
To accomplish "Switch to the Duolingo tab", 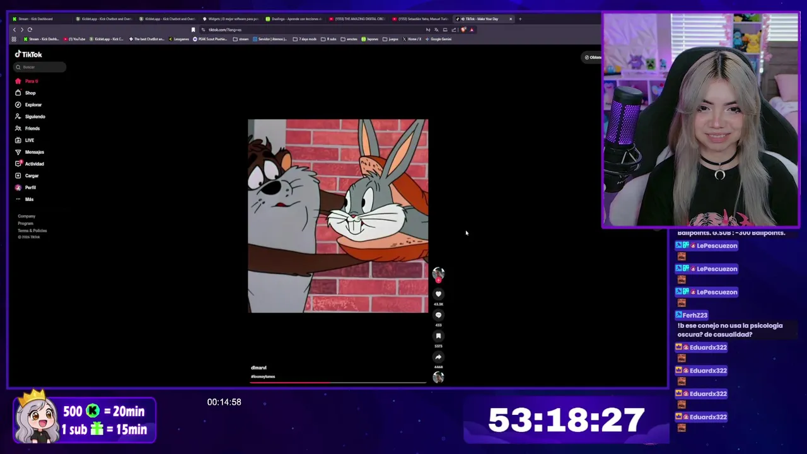I will (x=294, y=19).
